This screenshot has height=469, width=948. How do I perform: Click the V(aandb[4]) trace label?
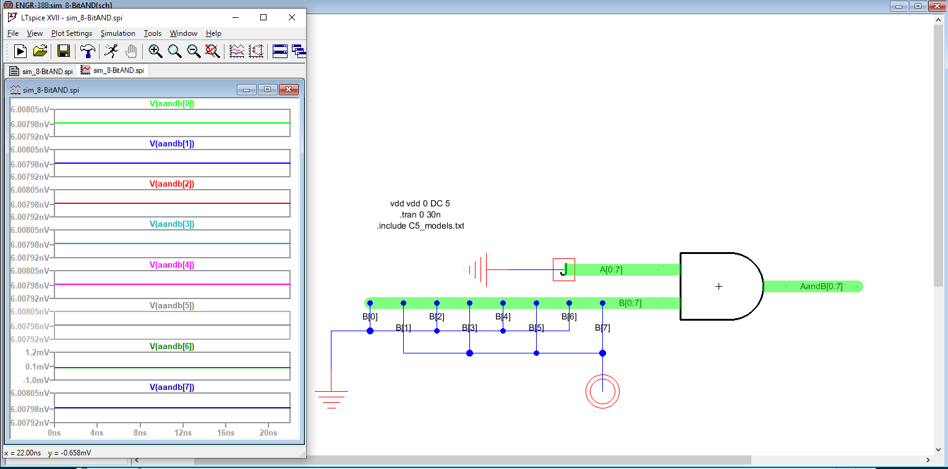172,264
